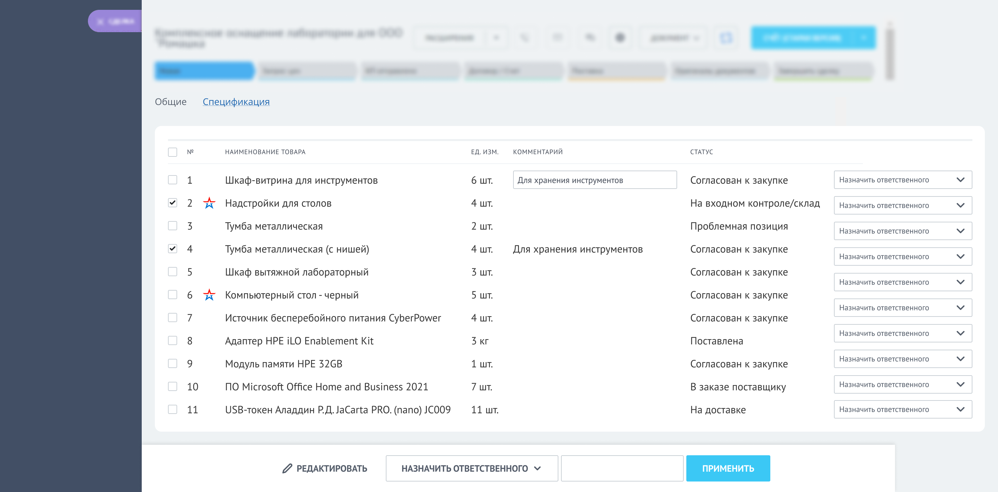Image resolution: width=998 pixels, height=492 pixels.
Task: Click the comment field for Шкаф-витрина row
Action: tap(594, 180)
